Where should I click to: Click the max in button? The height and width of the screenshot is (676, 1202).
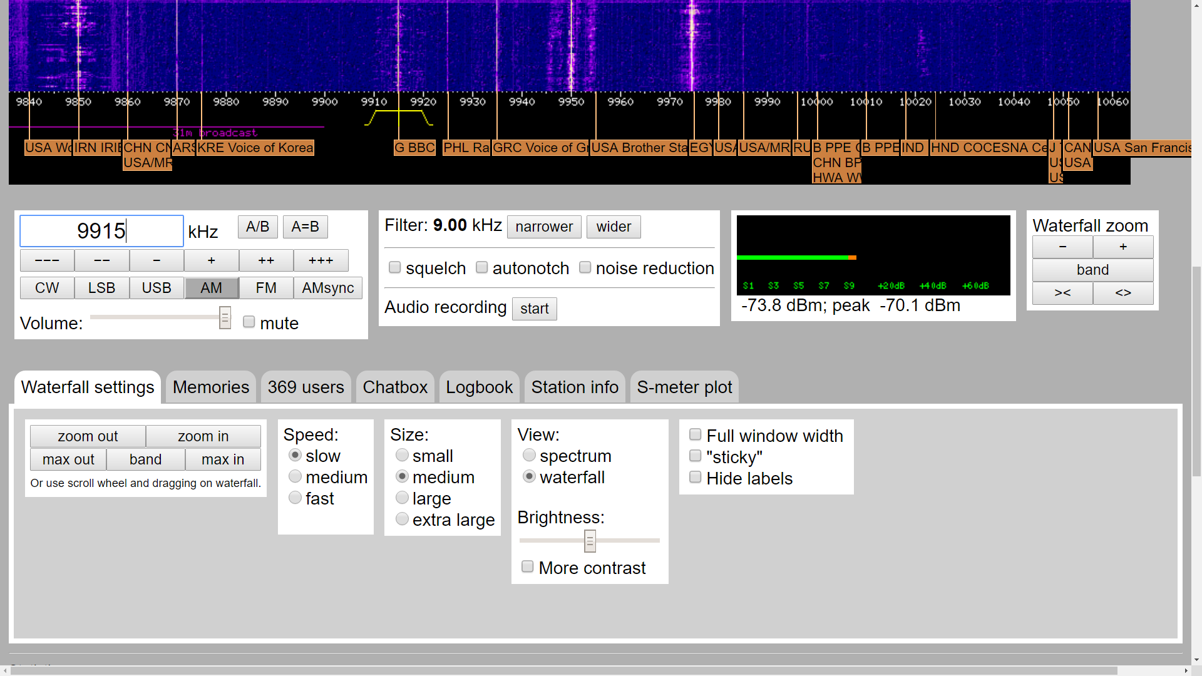click(x=223, y=459)
